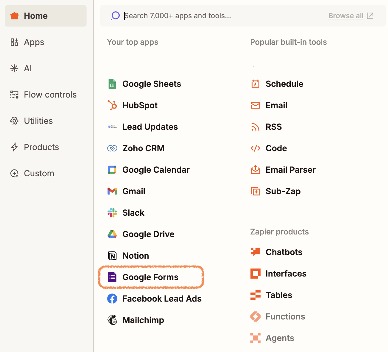This screenshot has height=352, width=388.
Task: Pick the Email Parser inbox icon
Action: pos(255,170)
